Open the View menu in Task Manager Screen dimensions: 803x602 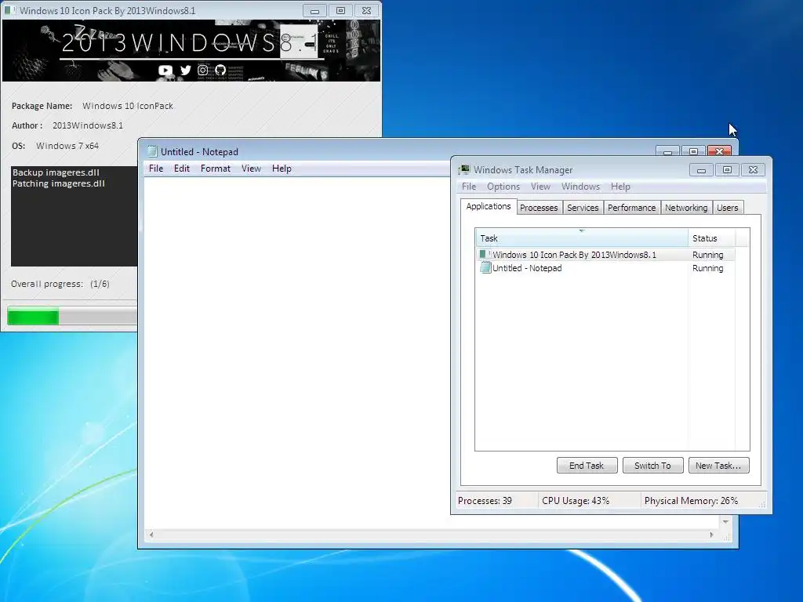click(x=540, y=187)
